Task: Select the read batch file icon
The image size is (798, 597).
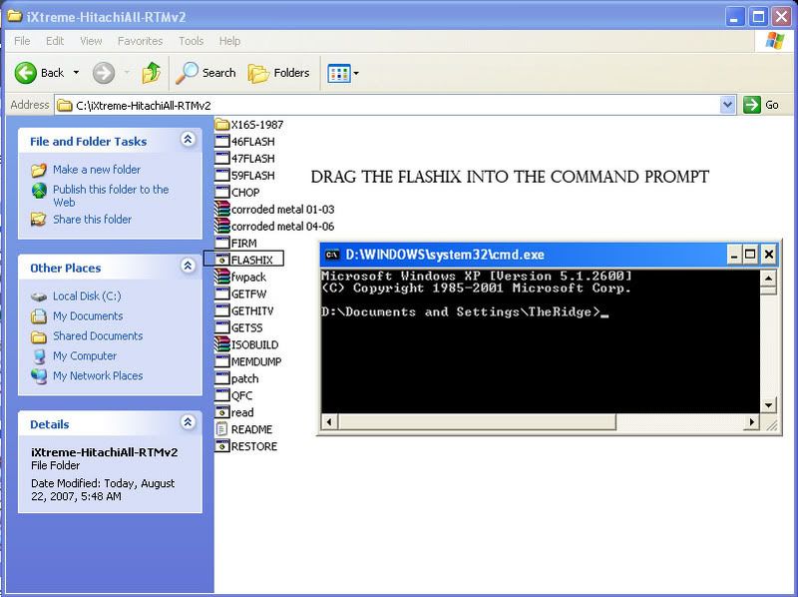Action: (x=221, y=412)
